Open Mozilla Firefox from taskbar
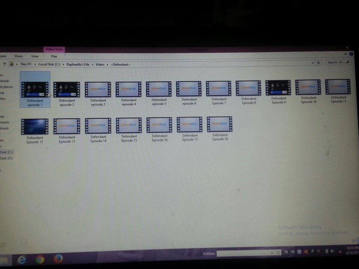 [58, 259]
